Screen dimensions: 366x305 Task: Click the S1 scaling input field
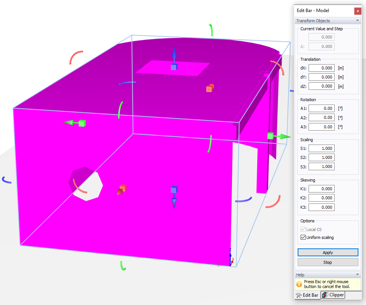[321, 148]
